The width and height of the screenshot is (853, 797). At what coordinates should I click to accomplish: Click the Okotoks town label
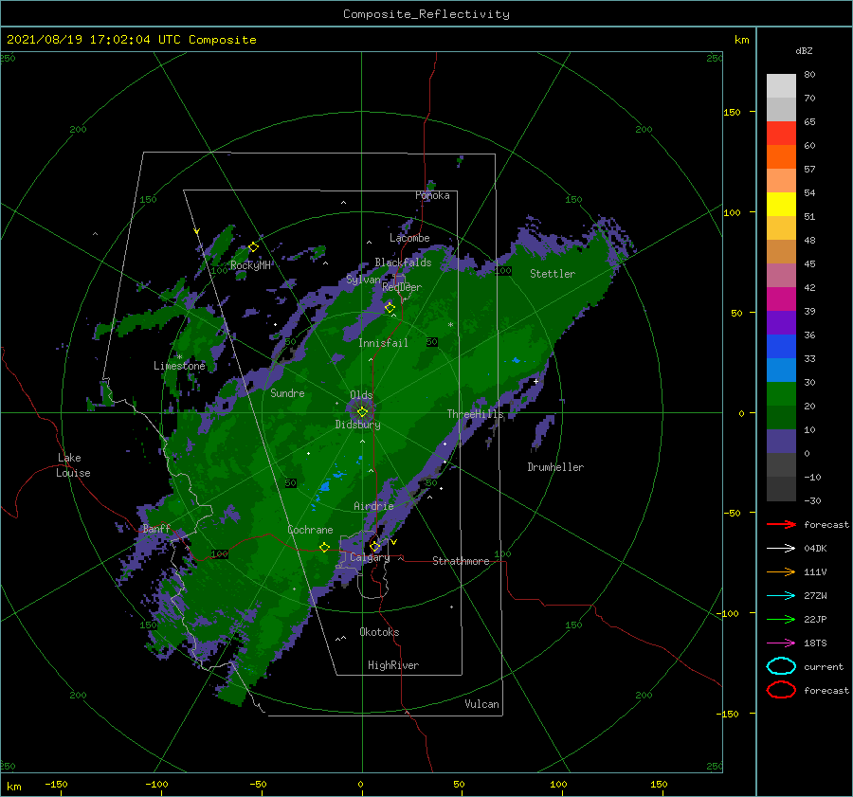tap(379, 632)
